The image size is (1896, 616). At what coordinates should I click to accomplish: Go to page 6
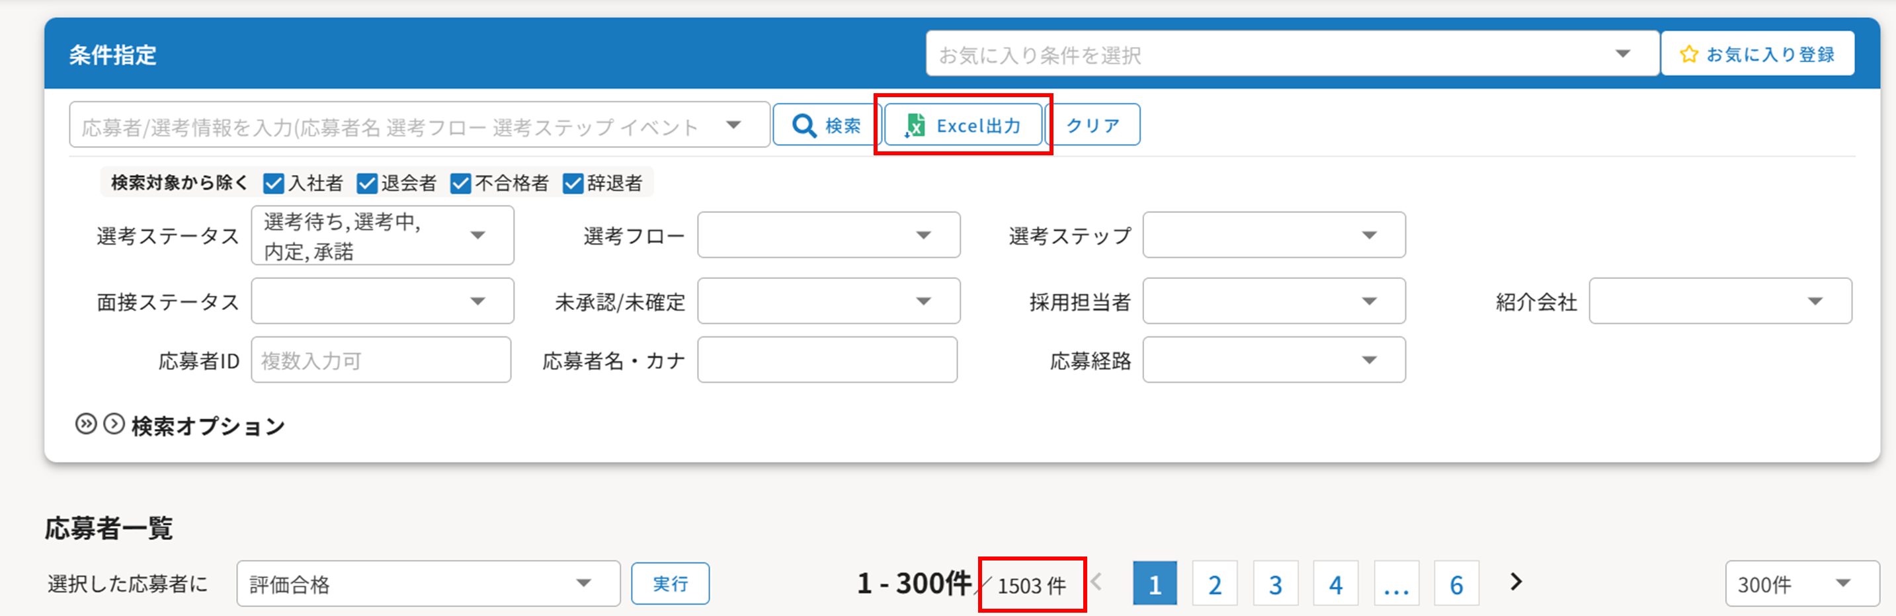click(1457, 584)
